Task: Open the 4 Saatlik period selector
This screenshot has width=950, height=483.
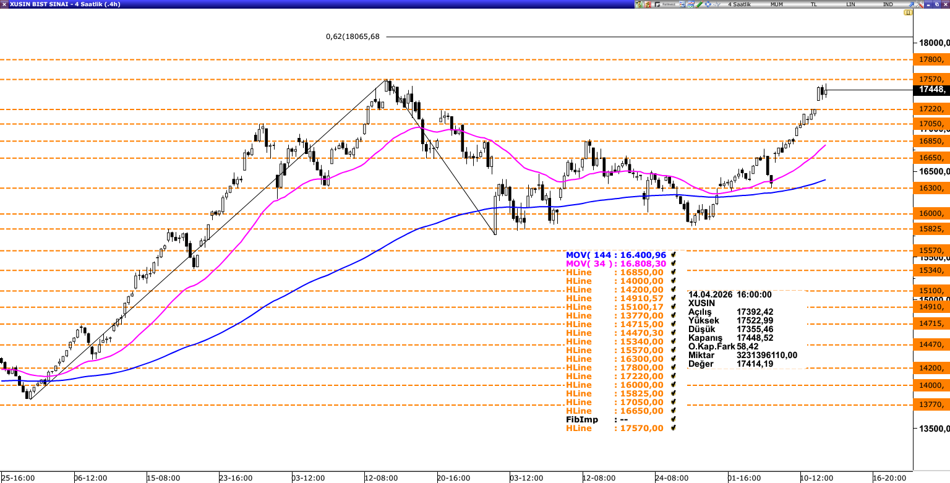Action: [x=739, y=4]
